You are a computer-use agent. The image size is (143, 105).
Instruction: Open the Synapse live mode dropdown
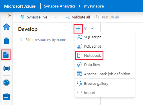(56, 17)
